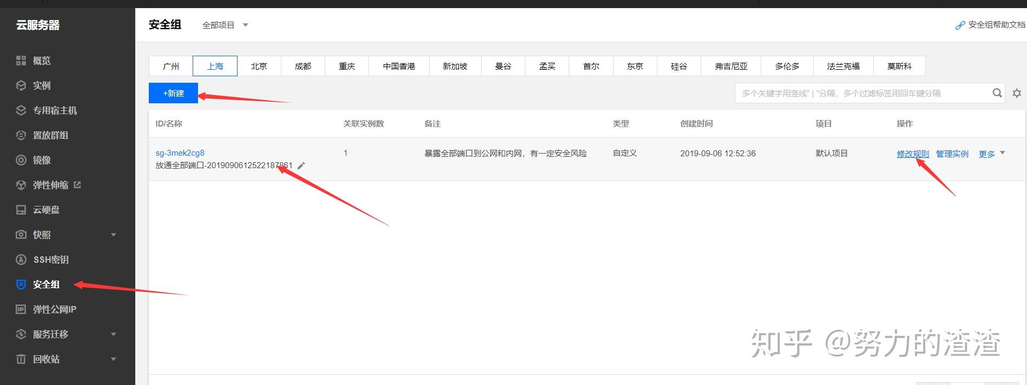Select the 重庆 region tab
The height and width of the screenshot is (385, 1027).
(347, 66)
